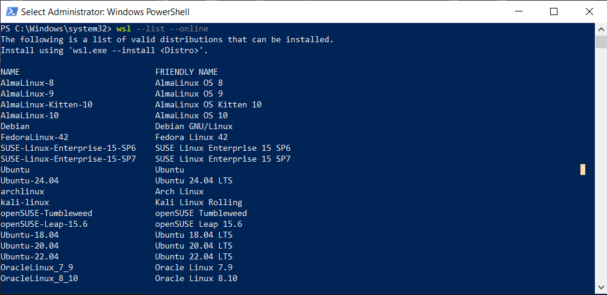Click the openSUSE-Tumbleweed distro name
The width and height of the screenshot is (607, 295).
point(47,213)
